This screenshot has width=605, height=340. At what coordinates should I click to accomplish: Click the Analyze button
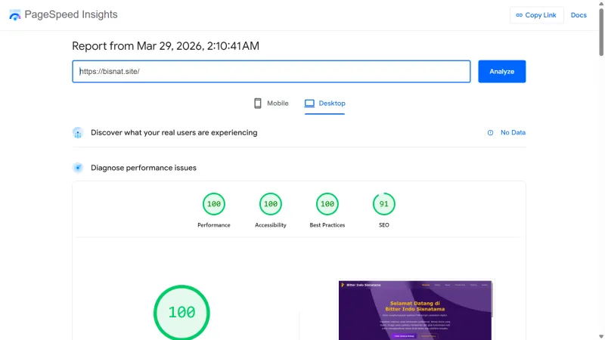tap(502, 71)
